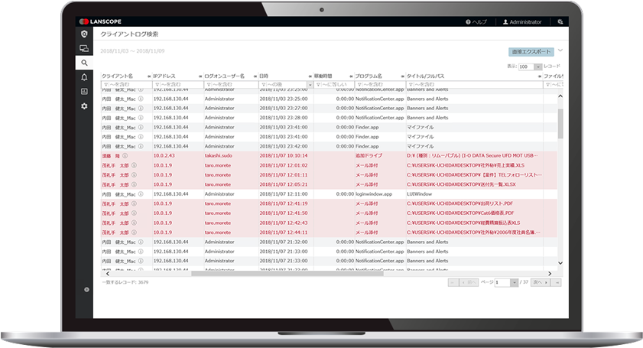Screen dimensions: 643x348
Task: Click funnel icon in IPアドレス filter
Action: coord(157,85)
